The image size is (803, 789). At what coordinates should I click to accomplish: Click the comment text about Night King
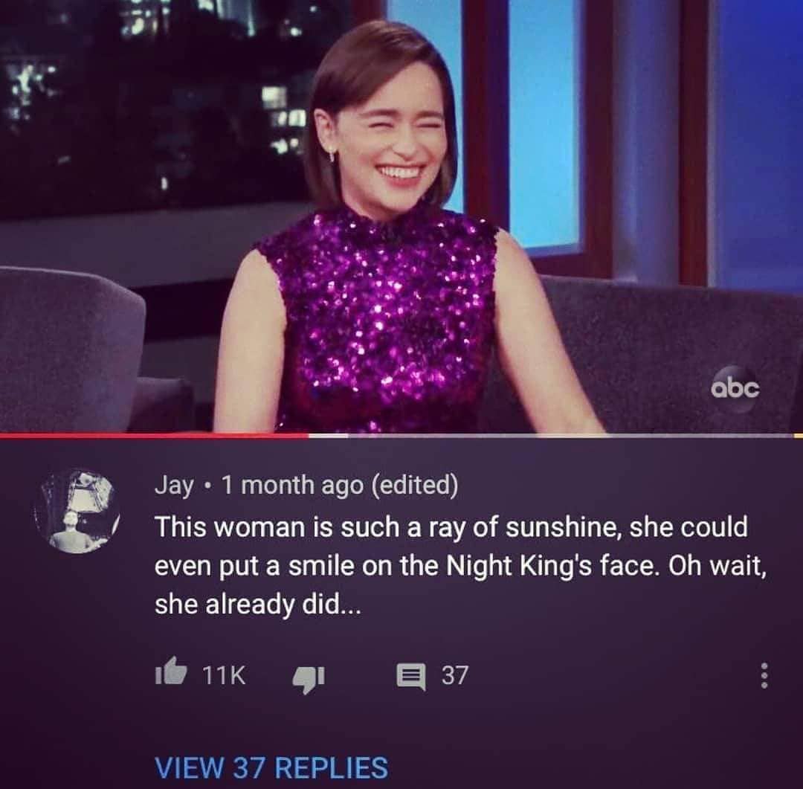click(x=460, y=566)
